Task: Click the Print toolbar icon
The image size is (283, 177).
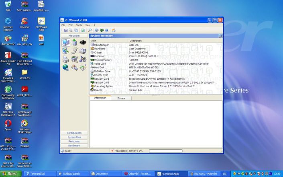Action: (71, 31)
